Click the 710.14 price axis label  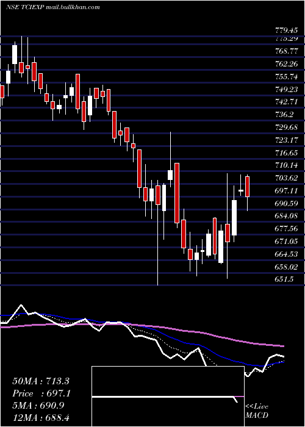pos(286,165)
